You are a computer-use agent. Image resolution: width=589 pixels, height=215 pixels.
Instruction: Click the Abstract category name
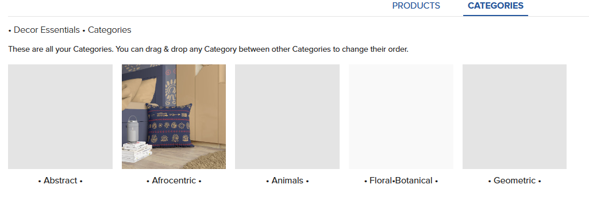(x=60, y=181)
